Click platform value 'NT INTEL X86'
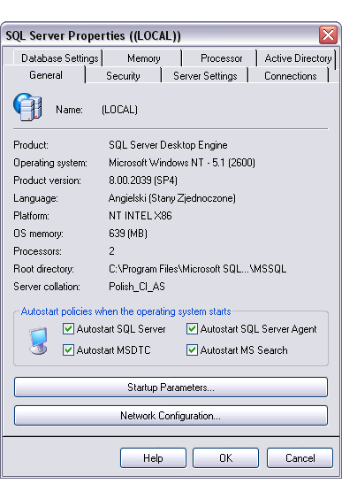Viewport: 342px width, 499px height. point(141,216)
